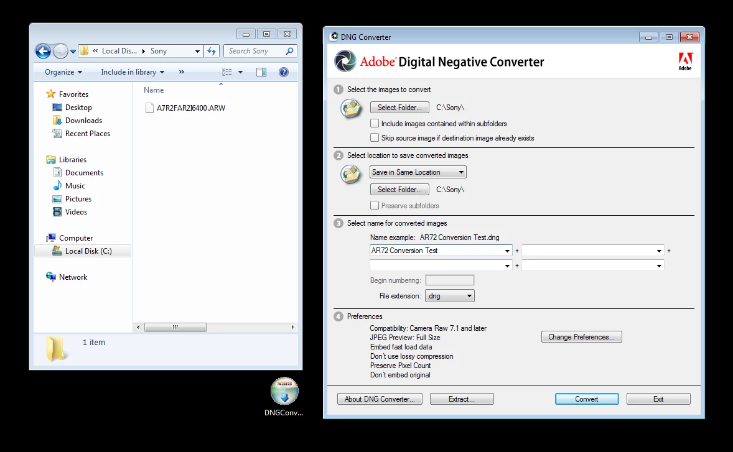Click the refresh icon beside the address bar
733x452 pixels.
pyautogui.click(x=212, y=51)
